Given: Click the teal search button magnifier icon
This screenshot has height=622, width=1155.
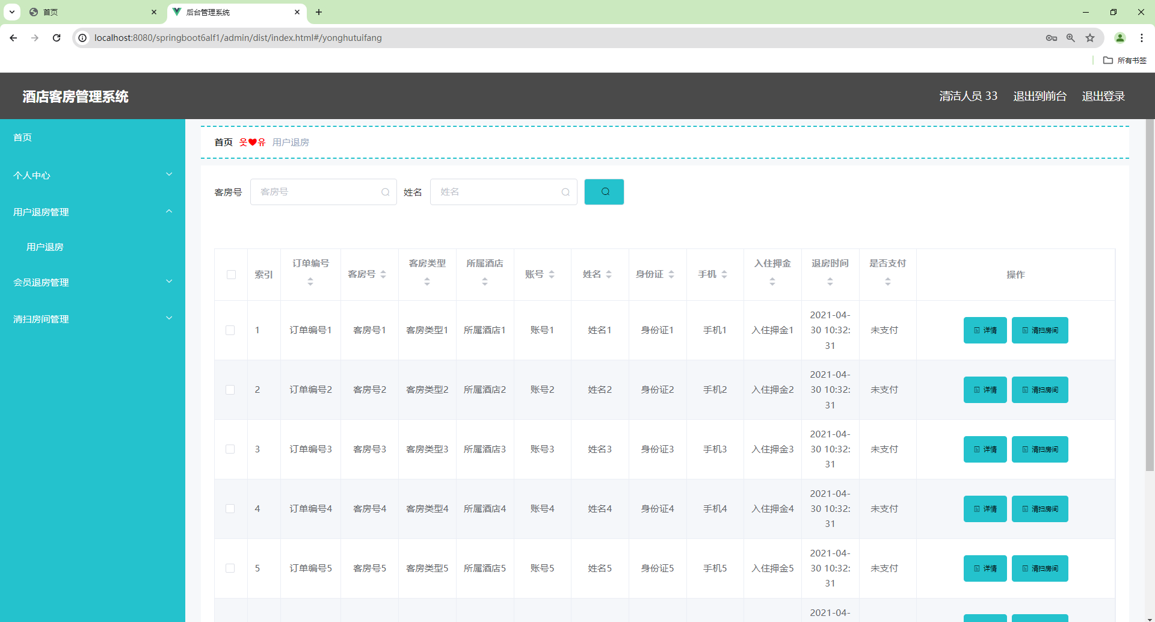Looking at the screenshot, I should [604, 191].
